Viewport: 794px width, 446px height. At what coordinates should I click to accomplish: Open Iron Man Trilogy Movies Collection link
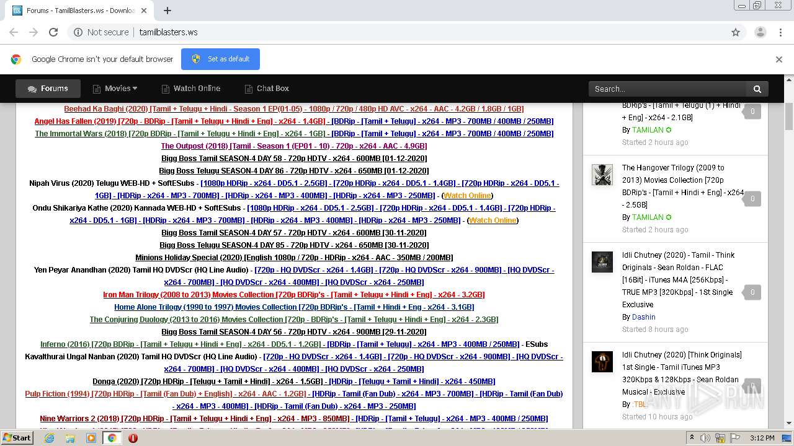294,294
